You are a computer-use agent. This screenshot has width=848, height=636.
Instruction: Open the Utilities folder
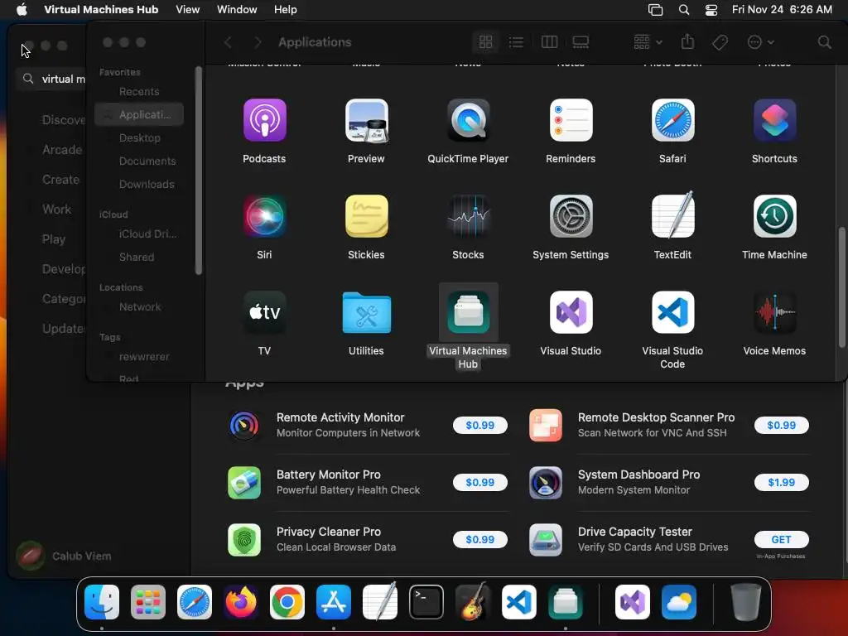366,312
